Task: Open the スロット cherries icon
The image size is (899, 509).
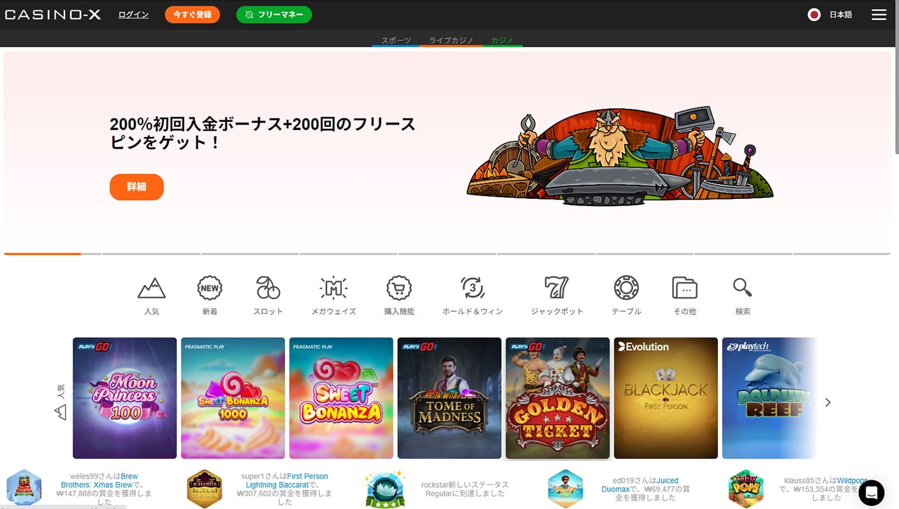Action: (x=268, y=288)
